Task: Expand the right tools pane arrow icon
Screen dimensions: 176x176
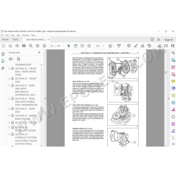Action: coord(173,144)
